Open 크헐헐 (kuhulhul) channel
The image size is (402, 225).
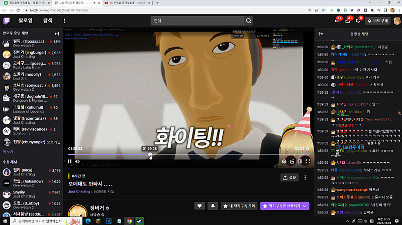click(x=31, y=109)
